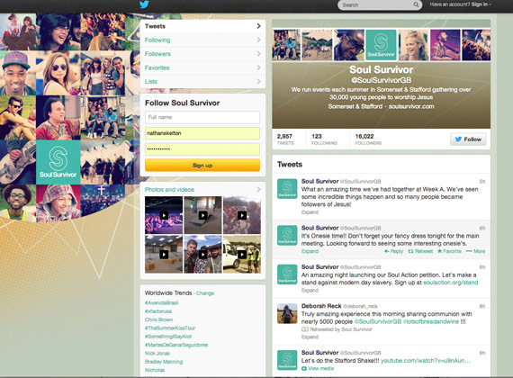The width and height of the screenshot is (513, 378).
Task: Open More options on the Onesie tweet
Action: coord(475,251)
